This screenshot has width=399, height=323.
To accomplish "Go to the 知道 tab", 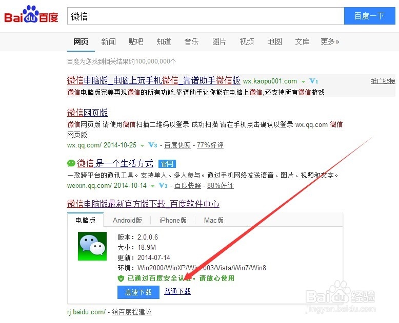I will click(164, 41).
